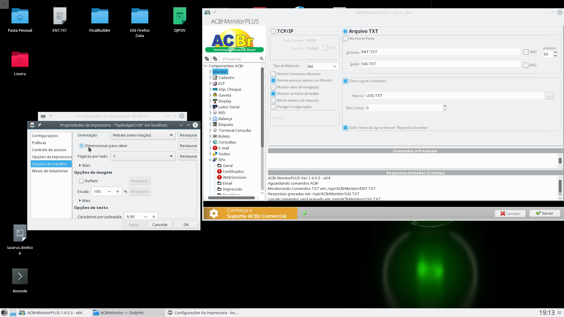Click Cancelar in printer properties dialog
The image size is (564, 317).
click(x=160, y=225)
